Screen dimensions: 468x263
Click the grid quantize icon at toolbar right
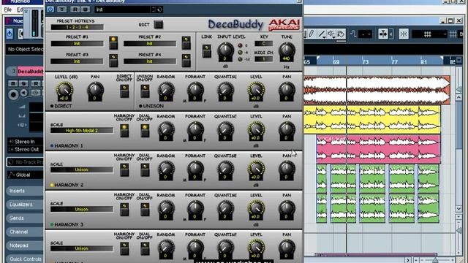click(x=453, y=34)
